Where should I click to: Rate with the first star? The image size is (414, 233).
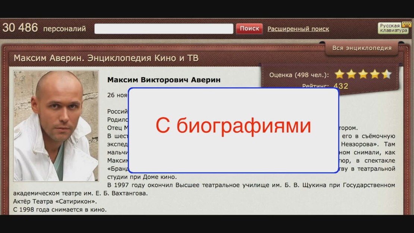point(339,74)
